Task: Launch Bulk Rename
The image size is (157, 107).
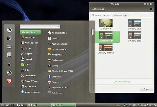Action: (56, 93)
